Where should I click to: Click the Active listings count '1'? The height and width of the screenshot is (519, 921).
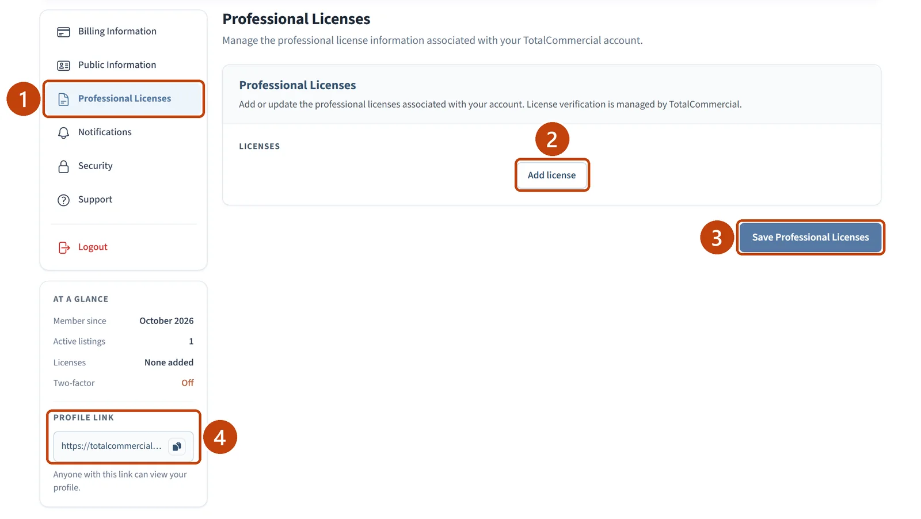pos(191,341)
